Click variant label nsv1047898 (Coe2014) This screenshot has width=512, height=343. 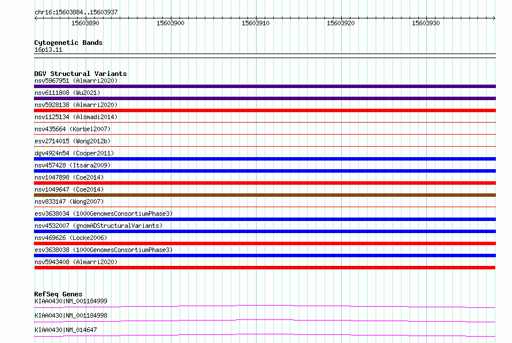pyautogui.click(x=69, y=177)
